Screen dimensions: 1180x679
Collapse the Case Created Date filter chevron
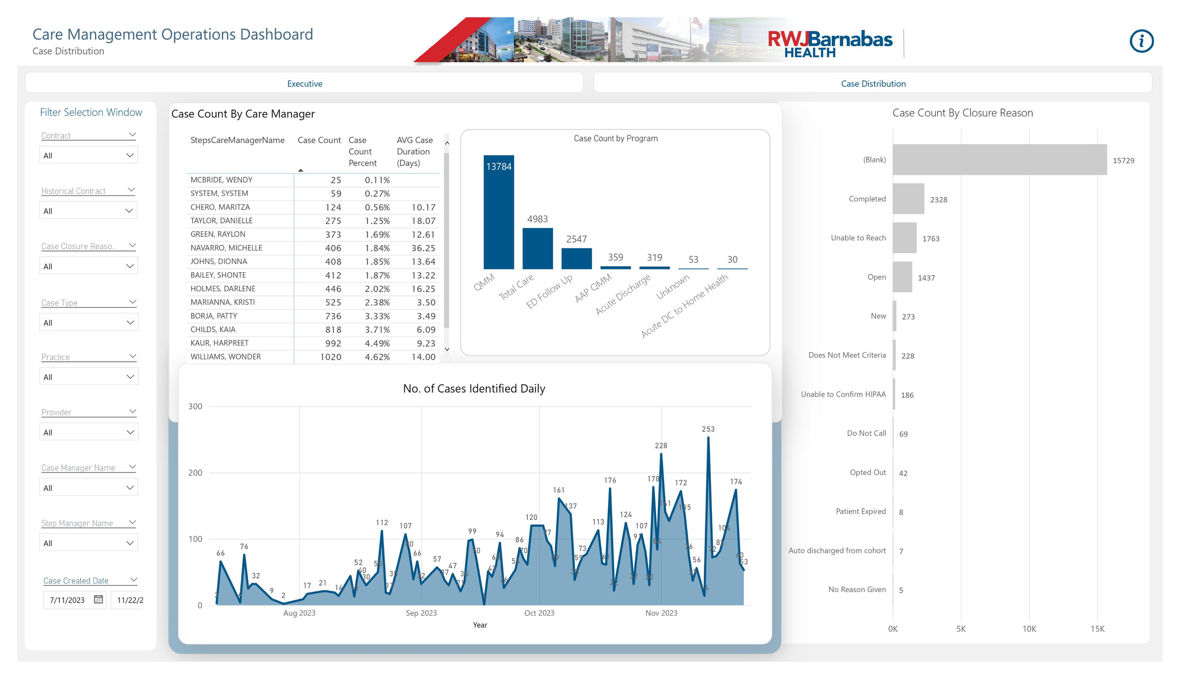(x=134, y=579)
